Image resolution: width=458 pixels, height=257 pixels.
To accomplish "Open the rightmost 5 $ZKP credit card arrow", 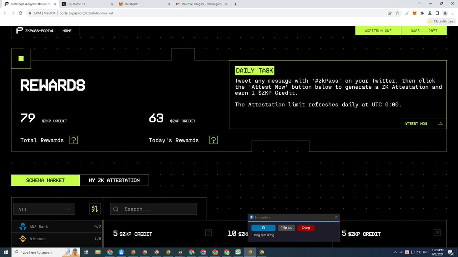I will click(x=437, y=233).
